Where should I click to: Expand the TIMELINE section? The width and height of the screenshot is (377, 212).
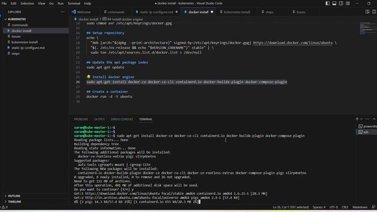(x=14, y=201)
